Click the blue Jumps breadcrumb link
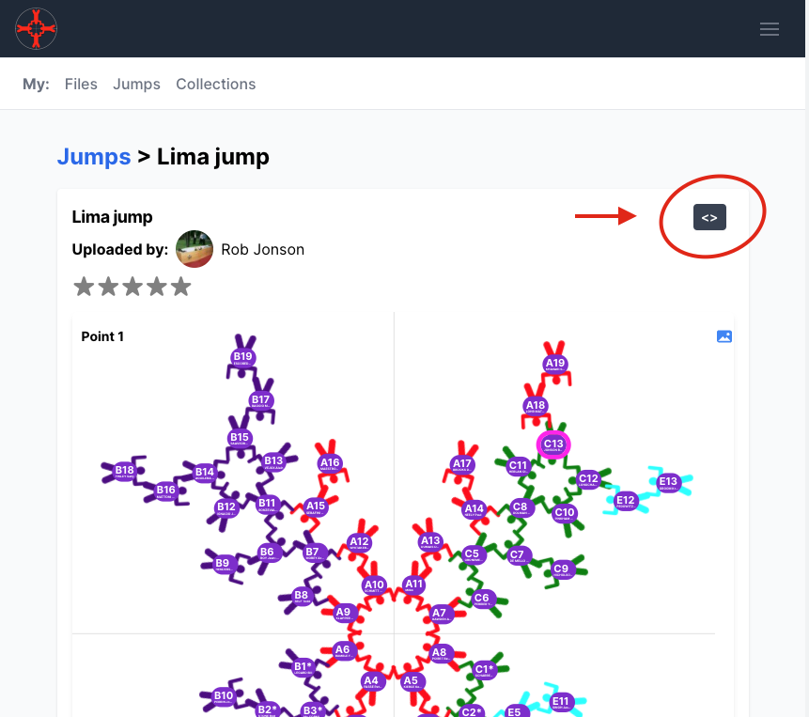Viewport: 809px width, 717px height. (94, 156)
